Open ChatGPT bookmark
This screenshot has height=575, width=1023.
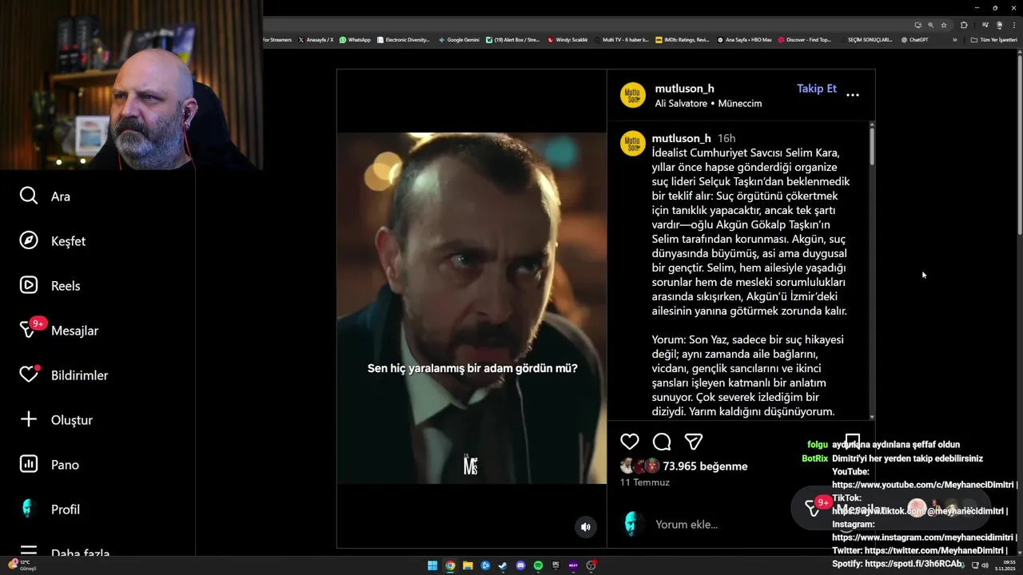[x=914, y=40]
